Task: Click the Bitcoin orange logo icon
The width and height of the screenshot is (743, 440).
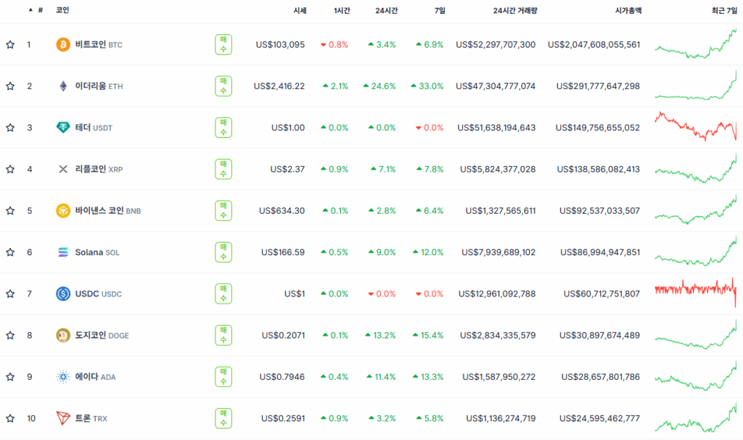Action: [63, 44]
